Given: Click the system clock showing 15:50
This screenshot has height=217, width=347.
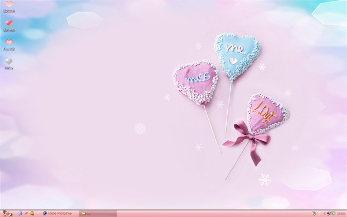Looking at the screenshot, I should coord(341,214).
